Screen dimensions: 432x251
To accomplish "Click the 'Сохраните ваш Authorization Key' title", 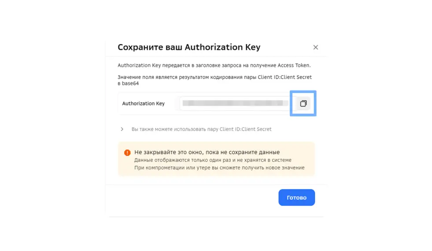I will pos(189,47).
